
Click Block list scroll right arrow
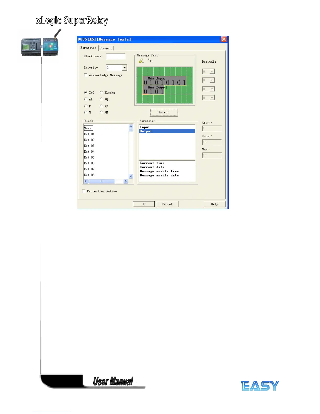pyautogui.click(x=126, y=181)
